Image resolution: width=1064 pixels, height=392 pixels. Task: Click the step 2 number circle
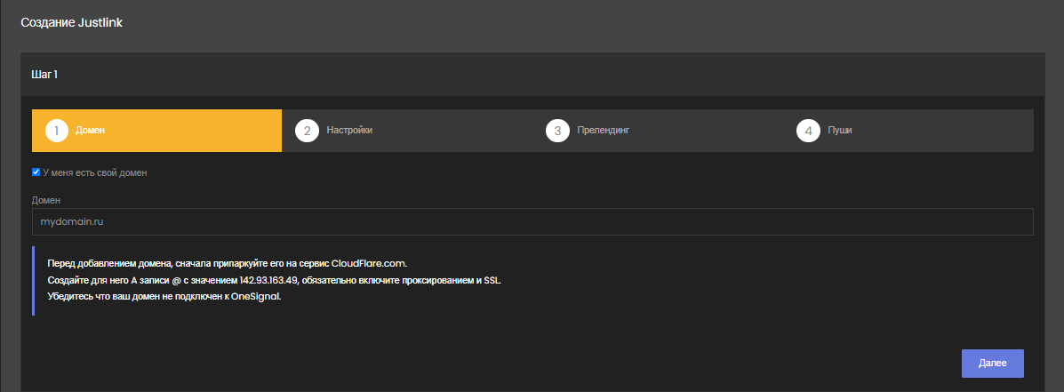(x=307, y=131)
